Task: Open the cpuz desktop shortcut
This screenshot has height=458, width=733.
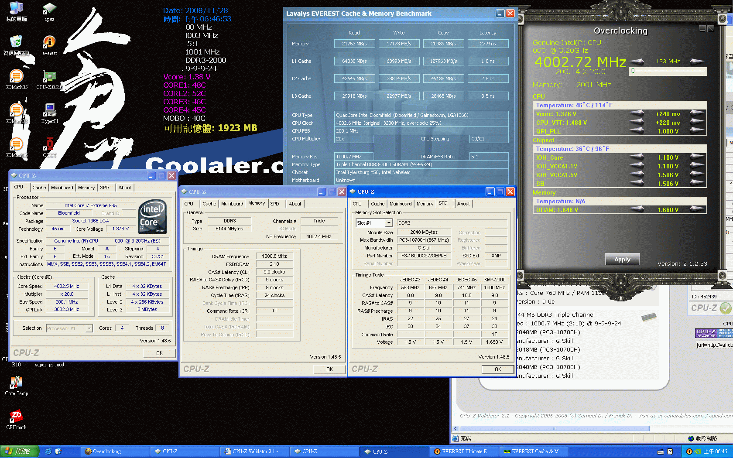Action: pyautogui.click(x=49, y=12)
